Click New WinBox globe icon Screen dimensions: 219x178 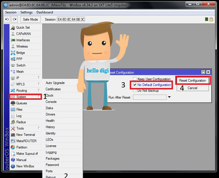(13, 166)
